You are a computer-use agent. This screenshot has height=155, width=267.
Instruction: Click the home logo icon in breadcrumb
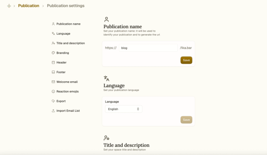[9, 6]
